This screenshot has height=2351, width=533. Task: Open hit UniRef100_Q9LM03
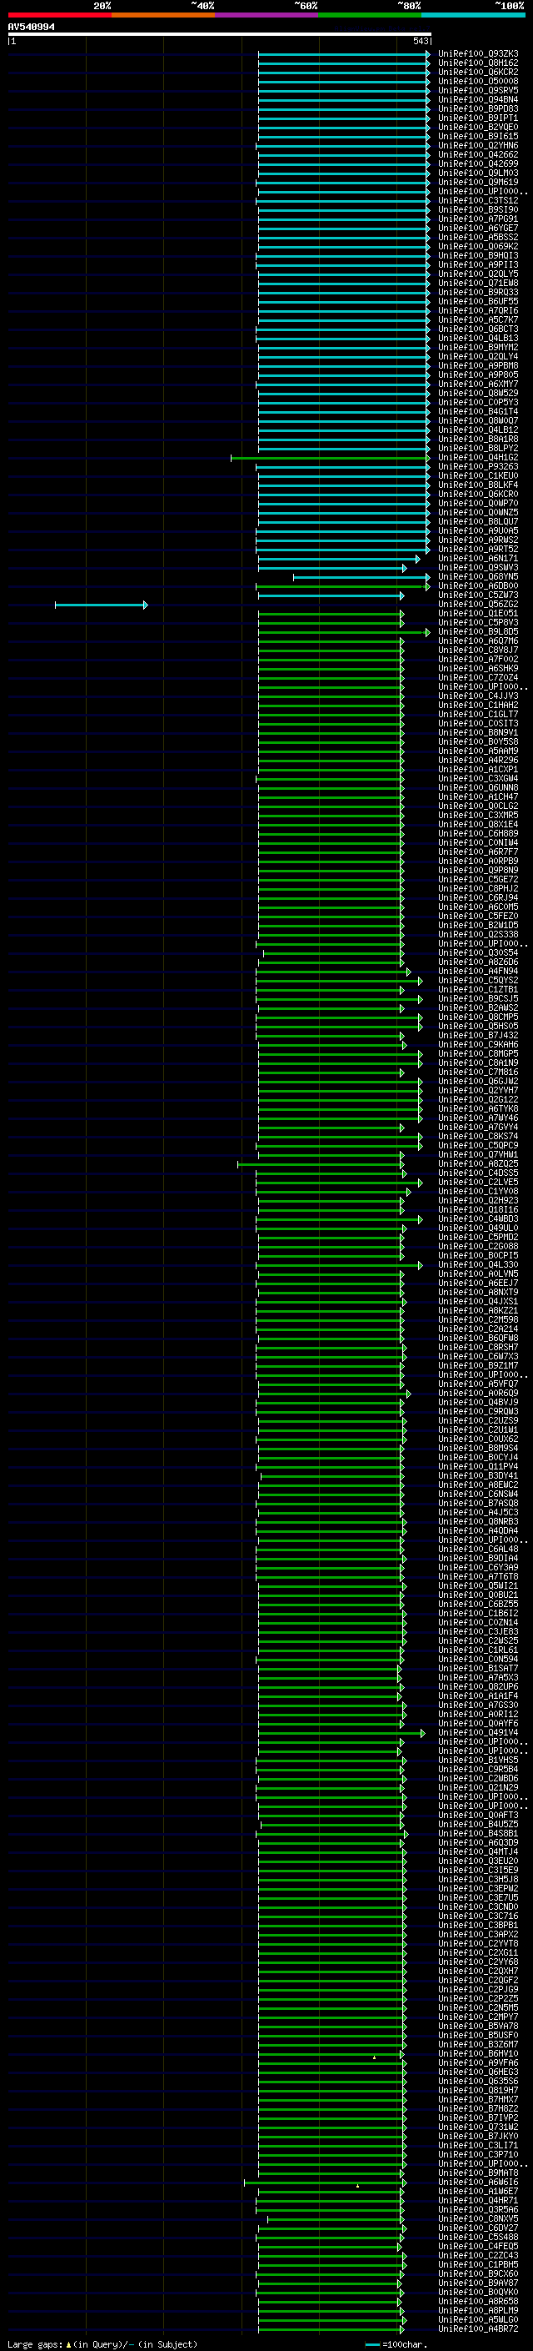coord(477,173)
